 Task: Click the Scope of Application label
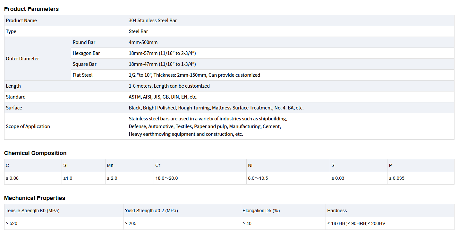pos(28,126)
